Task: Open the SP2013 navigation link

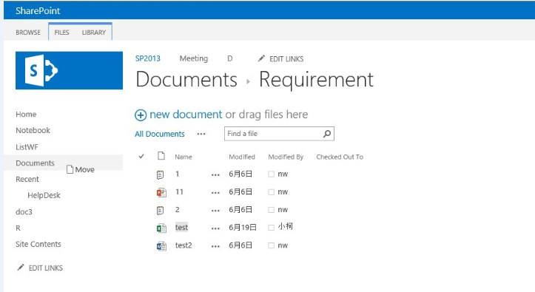Action: pos(148,58)
